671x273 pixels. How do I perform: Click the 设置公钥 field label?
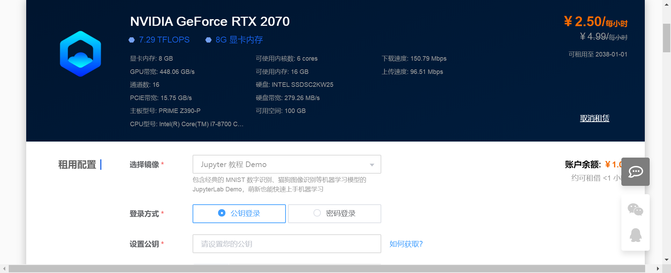(144, 244)
